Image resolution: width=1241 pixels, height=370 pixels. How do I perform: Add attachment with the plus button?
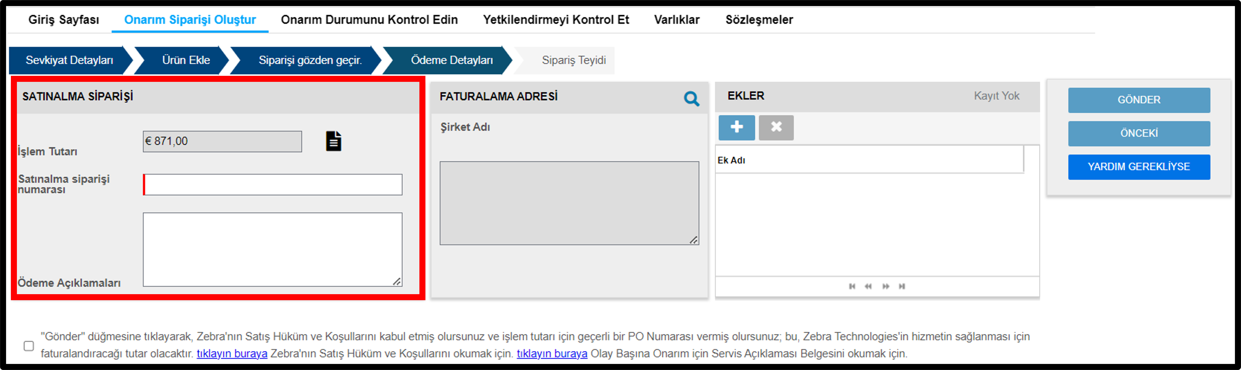[737, 127]
